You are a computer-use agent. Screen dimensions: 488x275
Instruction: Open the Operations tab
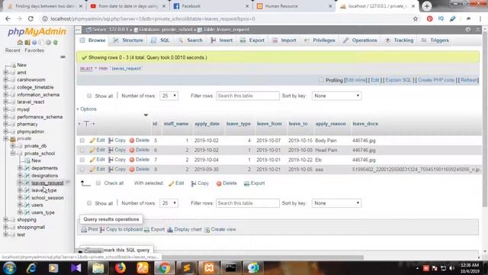[x=360, y=40]
